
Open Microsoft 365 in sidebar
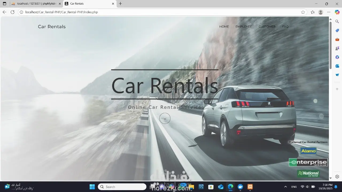[337, 57]
